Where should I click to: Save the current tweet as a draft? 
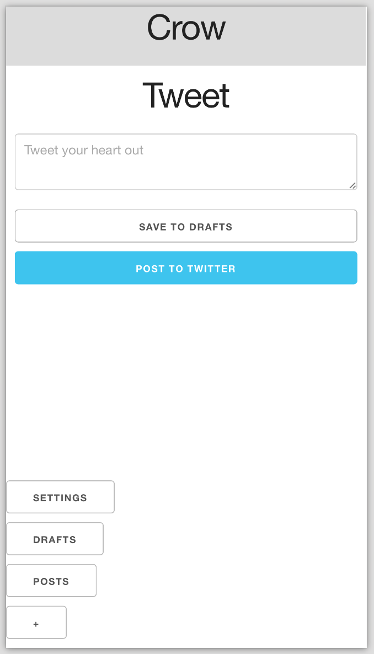tap(186, 226)
